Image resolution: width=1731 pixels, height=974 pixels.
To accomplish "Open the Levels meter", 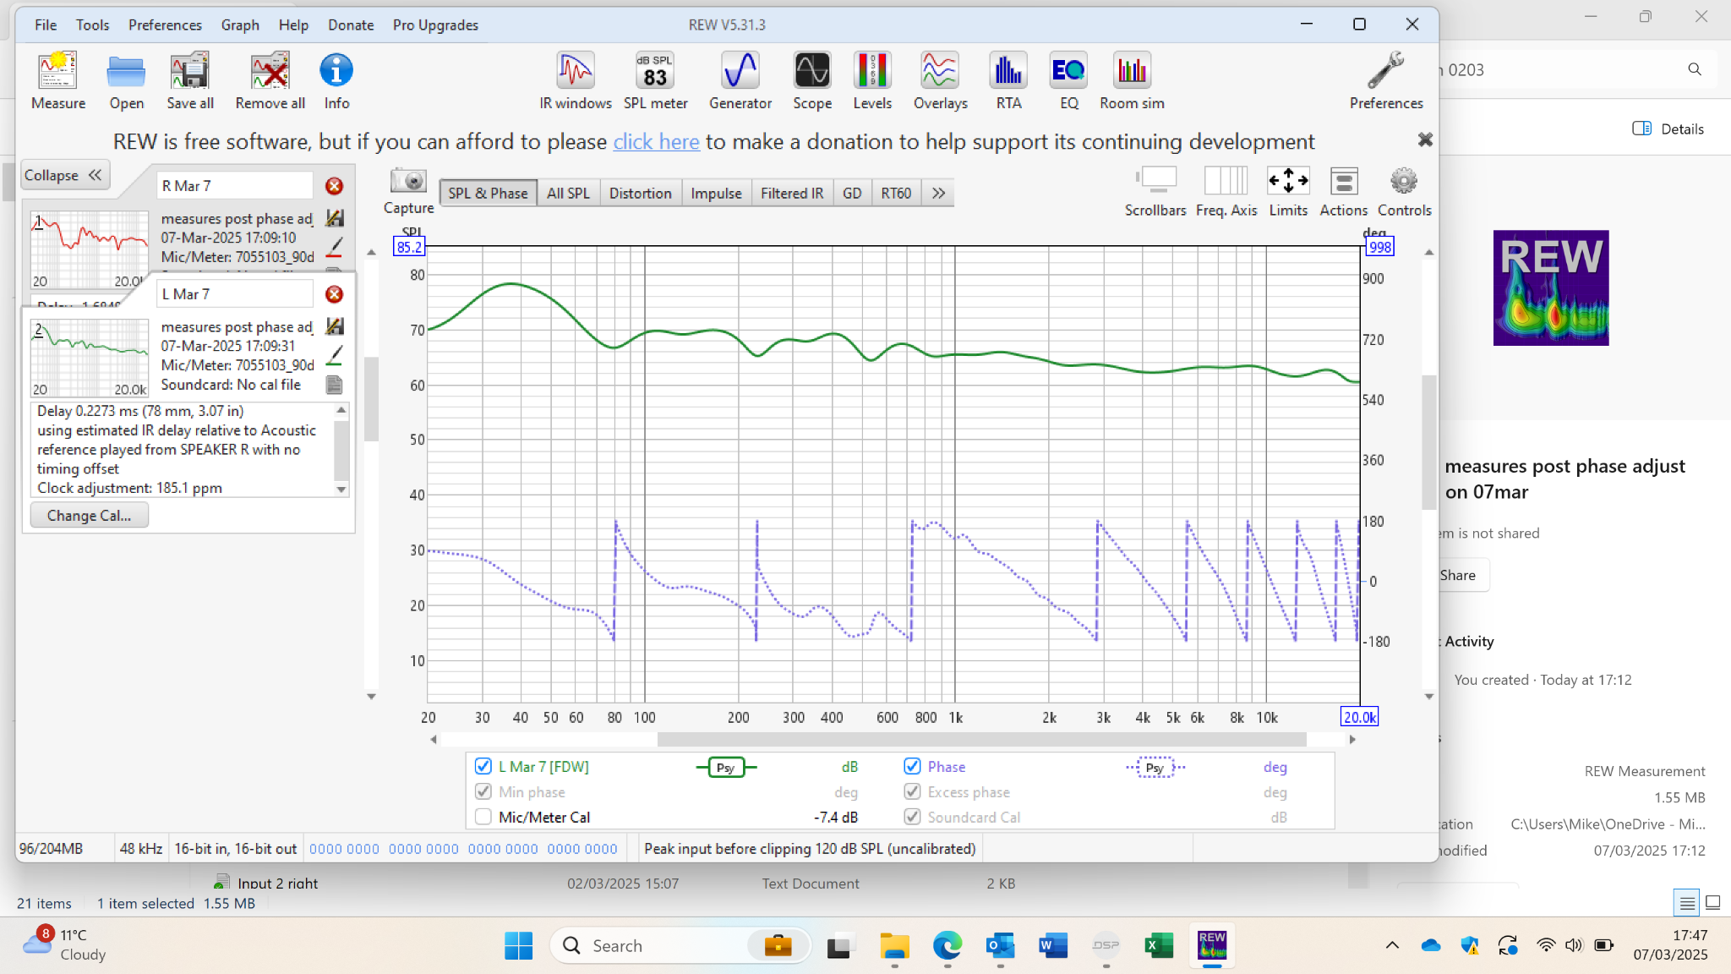I will [872, 80].
